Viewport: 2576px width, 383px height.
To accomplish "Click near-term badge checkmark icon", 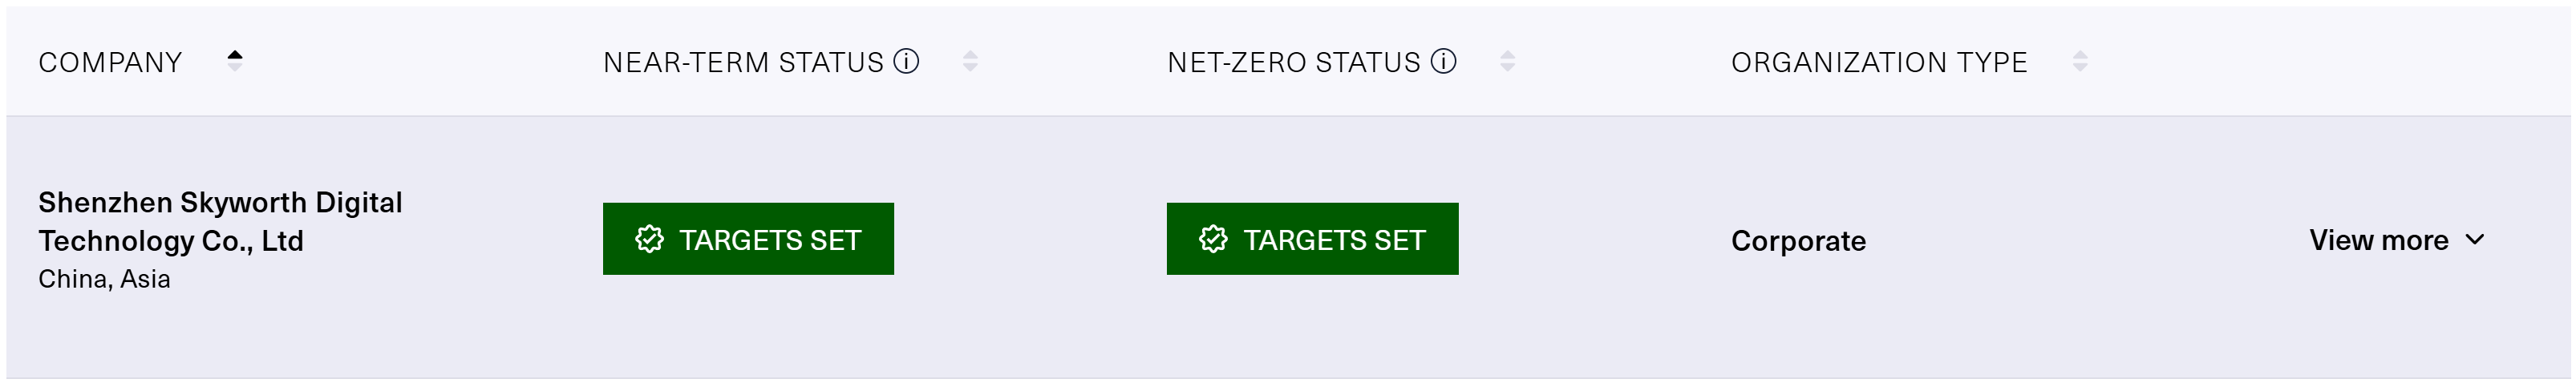I will tap(649, 239).
